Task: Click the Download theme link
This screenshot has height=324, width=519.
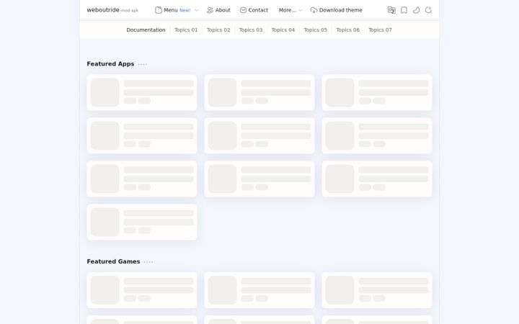Action: 340,10
